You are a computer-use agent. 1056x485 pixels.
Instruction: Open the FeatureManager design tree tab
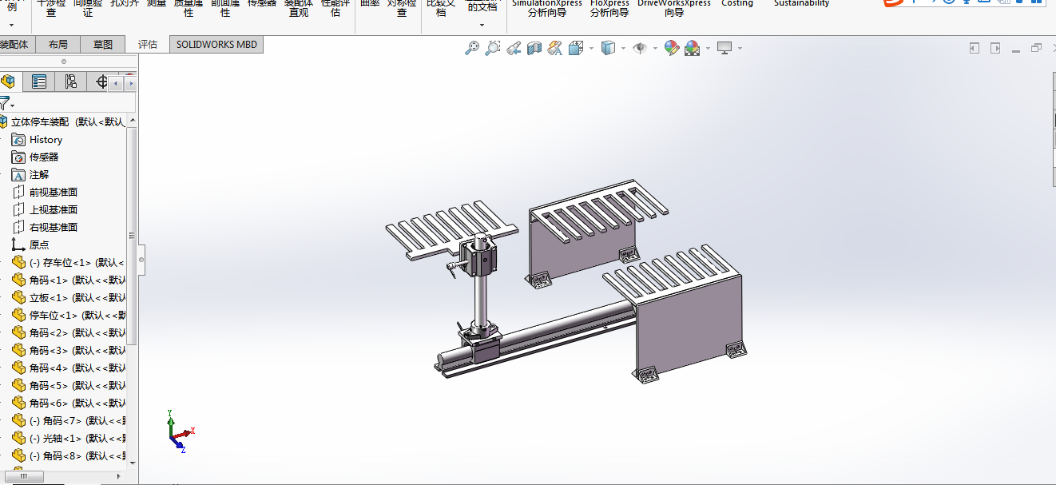click(x=9, y=81)
